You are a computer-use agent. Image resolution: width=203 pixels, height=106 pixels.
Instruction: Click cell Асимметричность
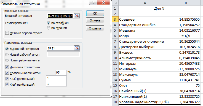(x=145, y=58)
